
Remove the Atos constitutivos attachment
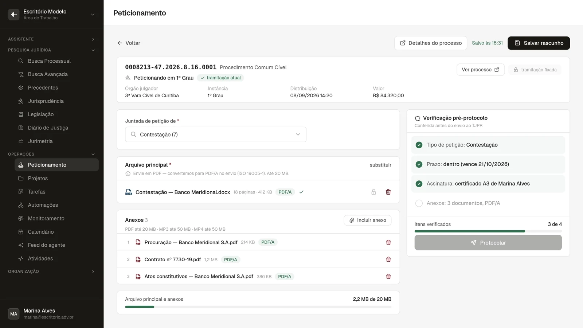[x=388, y=277]
